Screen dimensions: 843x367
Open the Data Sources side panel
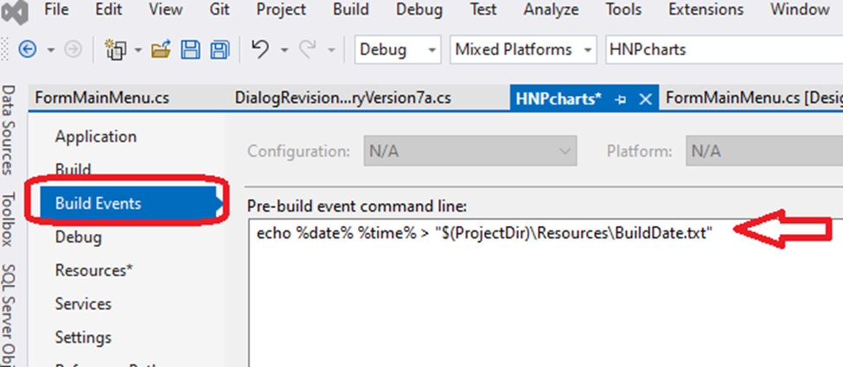[x=10, y=130]
